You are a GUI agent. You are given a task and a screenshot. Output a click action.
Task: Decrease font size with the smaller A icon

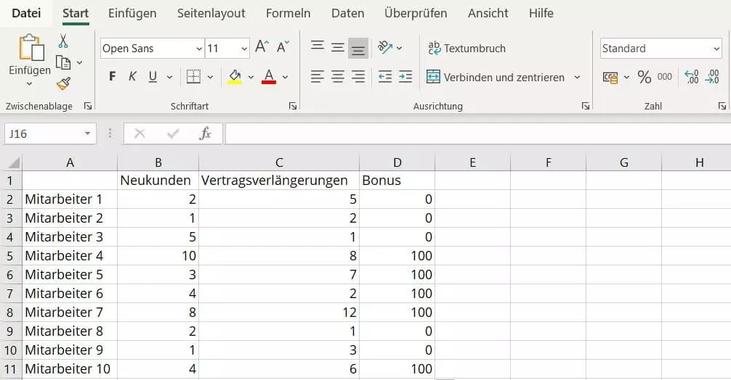[x=283, y=46]
